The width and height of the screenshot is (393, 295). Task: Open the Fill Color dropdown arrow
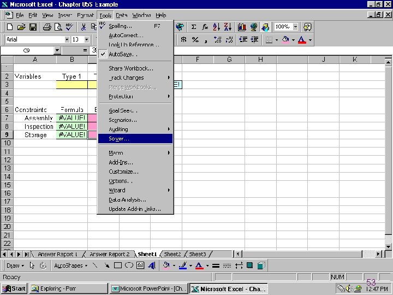click(293, 40)
